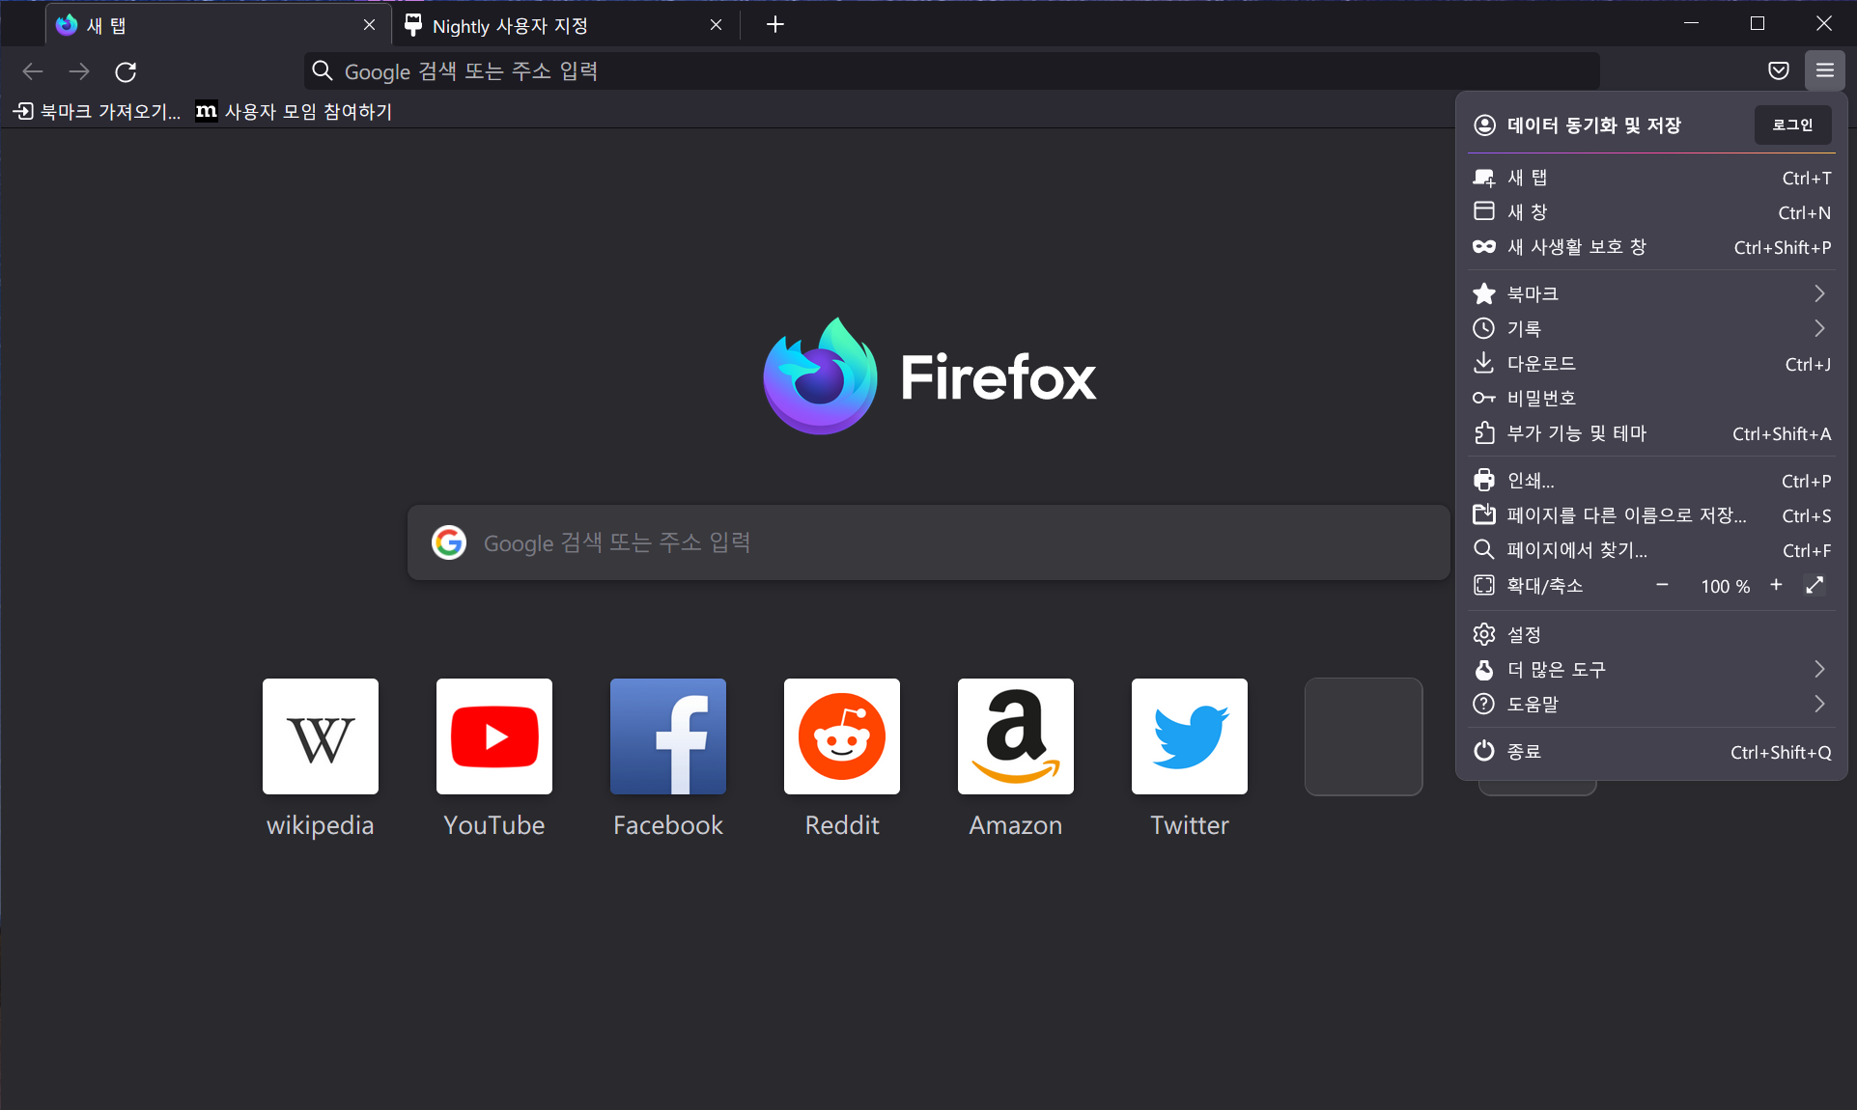Image resolution: width=1857 pixels, height=1110 pixels.
Task: Click the Google search input field
Action: (928, 541)
